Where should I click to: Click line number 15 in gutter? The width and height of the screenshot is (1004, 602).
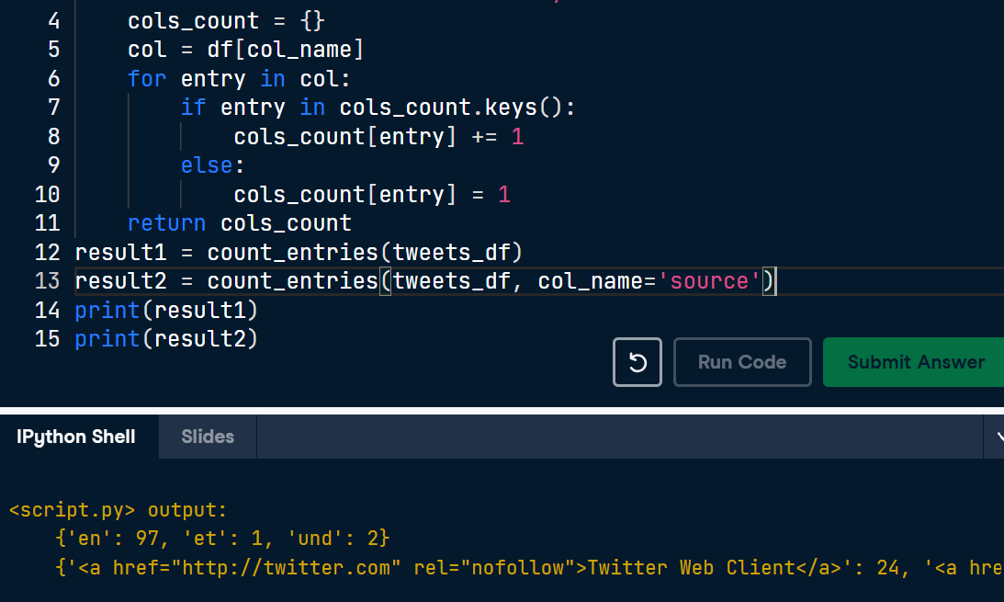pyautogui.click(x=48, y=339)
